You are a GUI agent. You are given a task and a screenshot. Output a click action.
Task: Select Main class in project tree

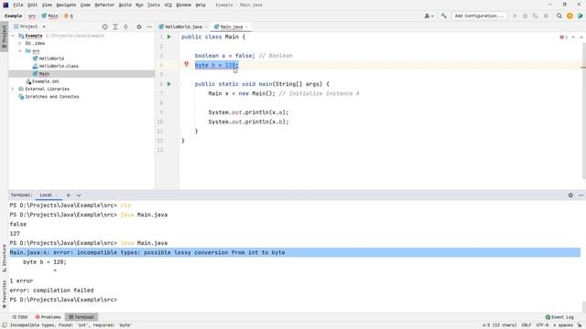tap(44, 74)
